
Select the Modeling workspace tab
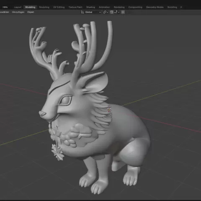30,7
